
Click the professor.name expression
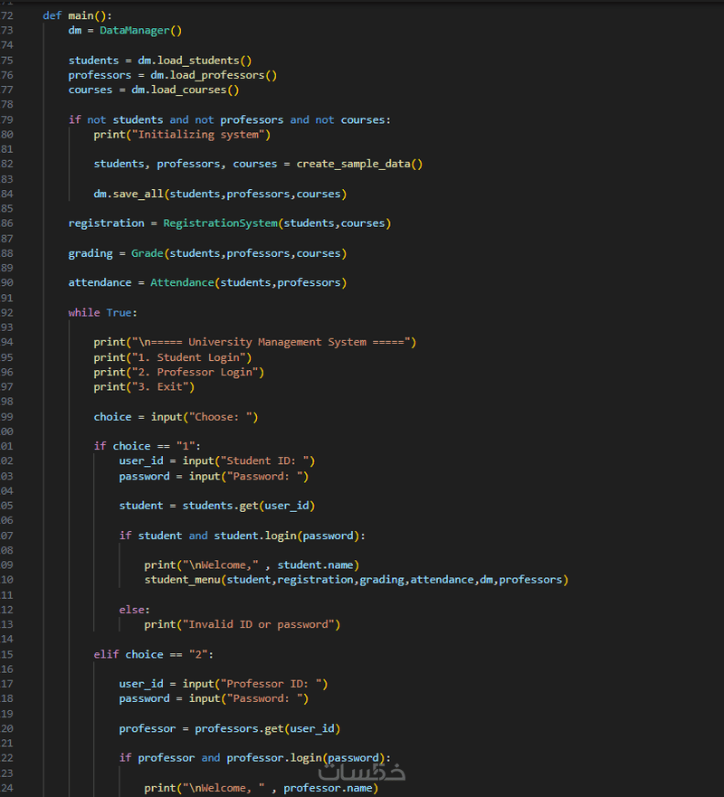pos(328,788)
